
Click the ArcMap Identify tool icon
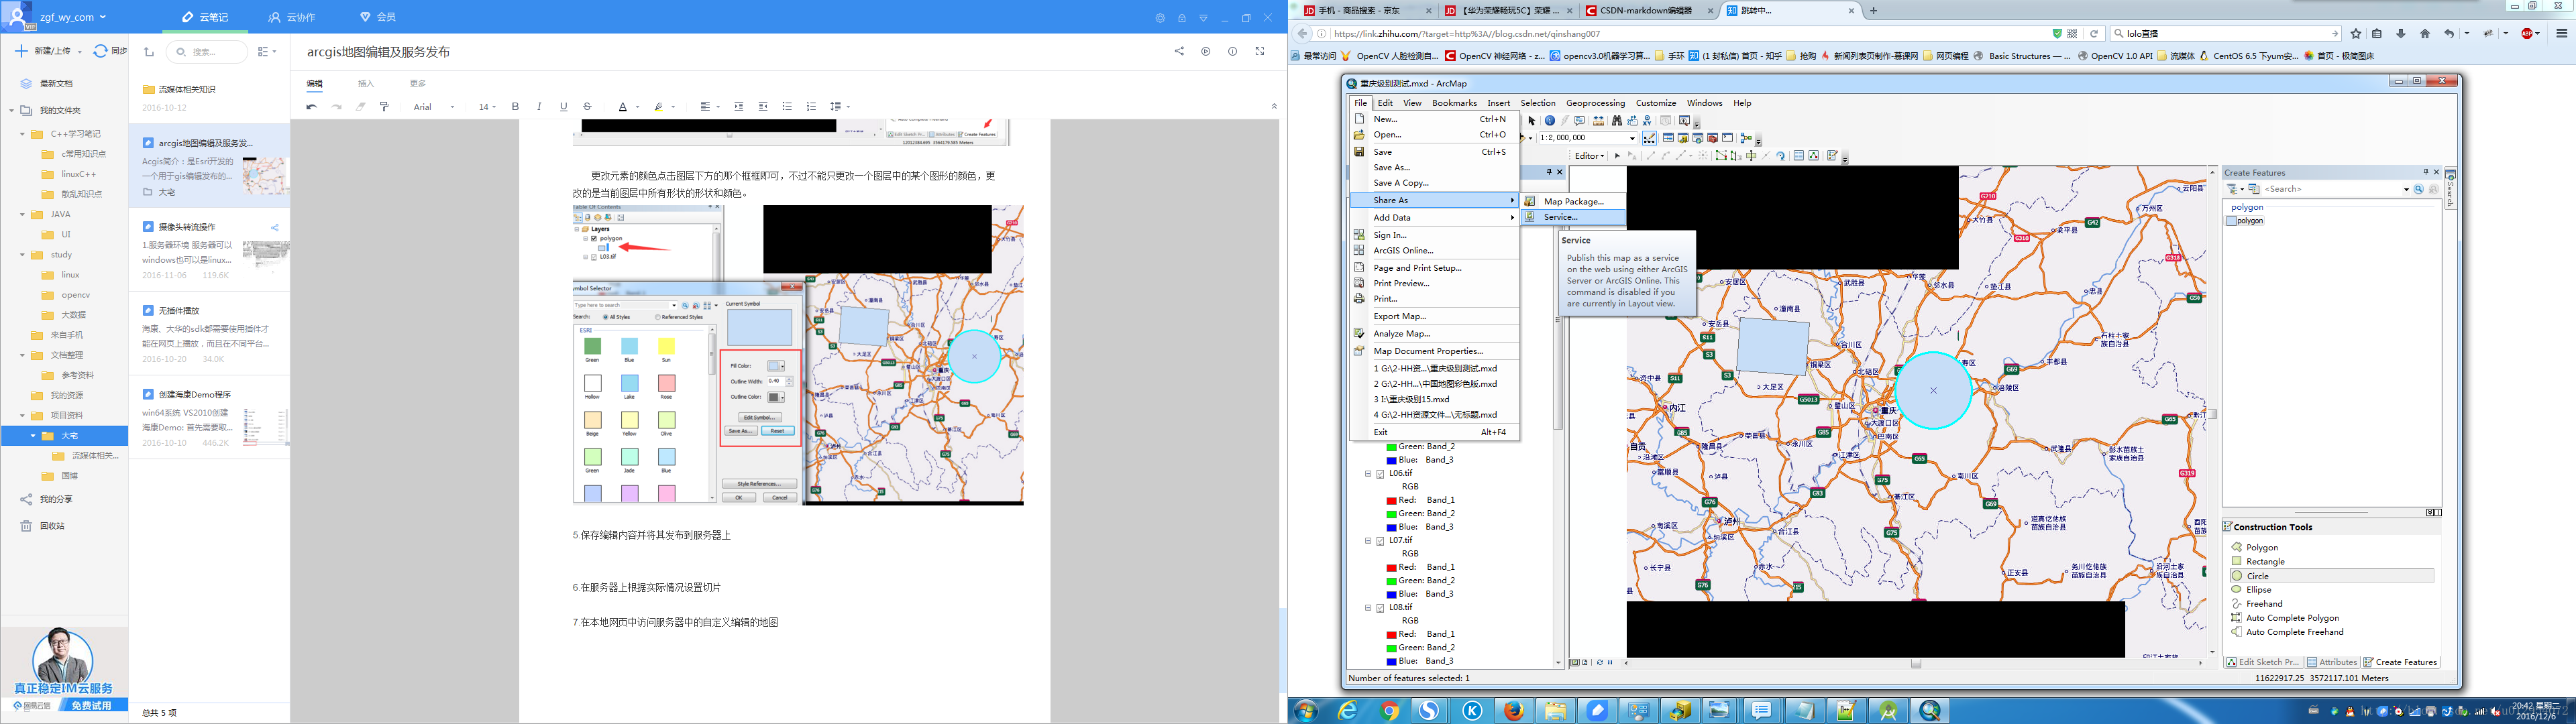click(x=1550, y=121)
